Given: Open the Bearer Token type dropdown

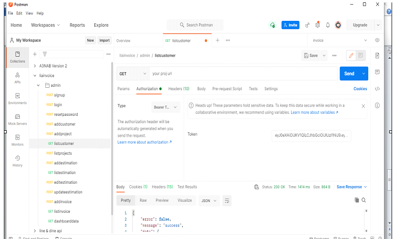Looking at the screenshot, I should coord(166,107).
